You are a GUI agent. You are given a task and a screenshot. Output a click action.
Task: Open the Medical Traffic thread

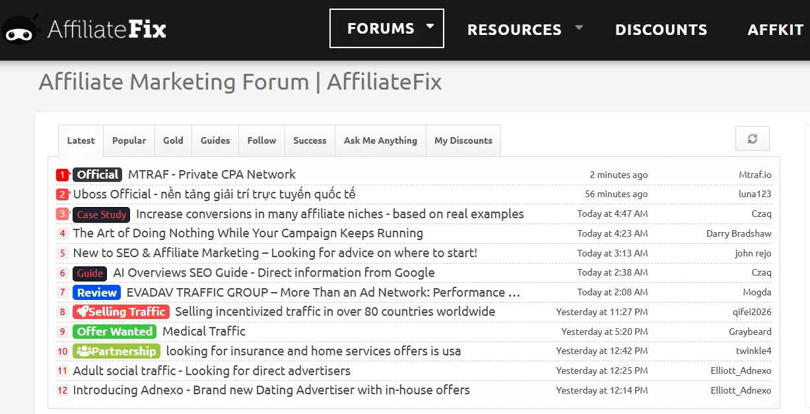coord(204,331)
